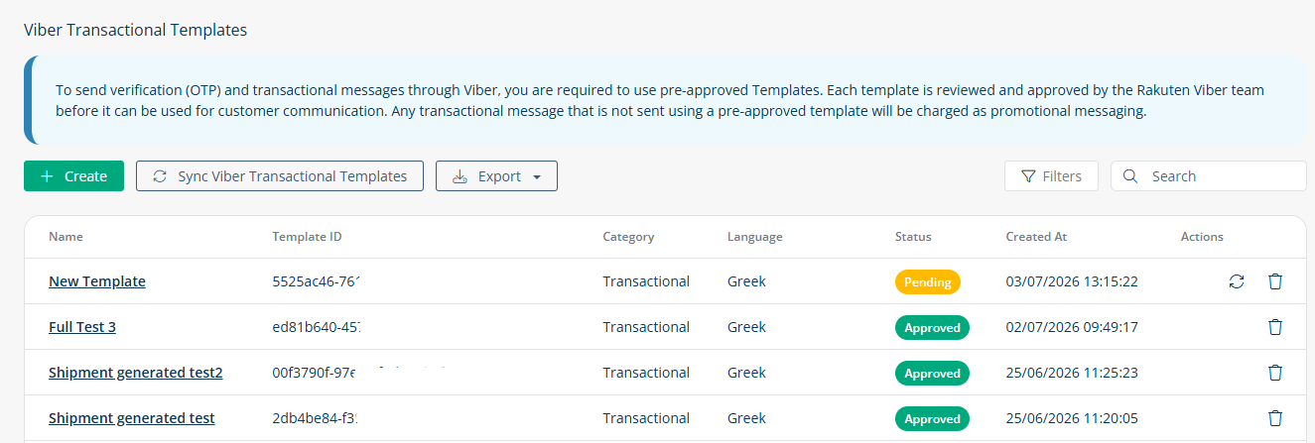Image resolution: width=1315 pixels, height=443 pixels.
Task: Click the plus icon on Create button
Action: coord(47,176)
